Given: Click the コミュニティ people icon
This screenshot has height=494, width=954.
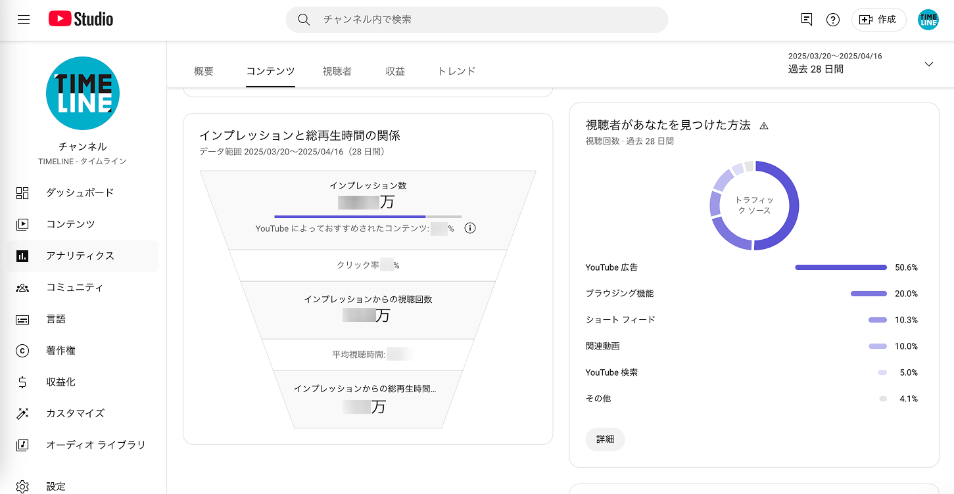Looking at the screenshot, I should (22, 288).
